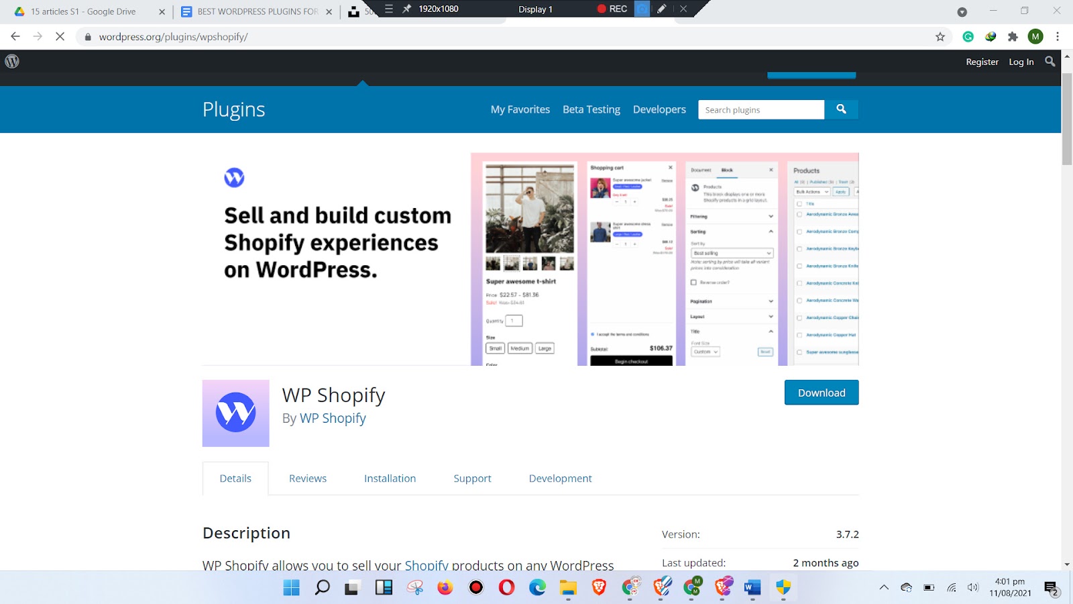The width and height of the screenshot is (1073, 604).
Task: Open the Grammarly extension icon
Action: (968, 37)
